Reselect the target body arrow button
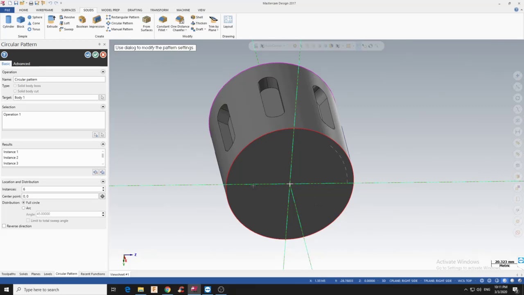This screenshot has width=524, height=295. tap(102, 98)
